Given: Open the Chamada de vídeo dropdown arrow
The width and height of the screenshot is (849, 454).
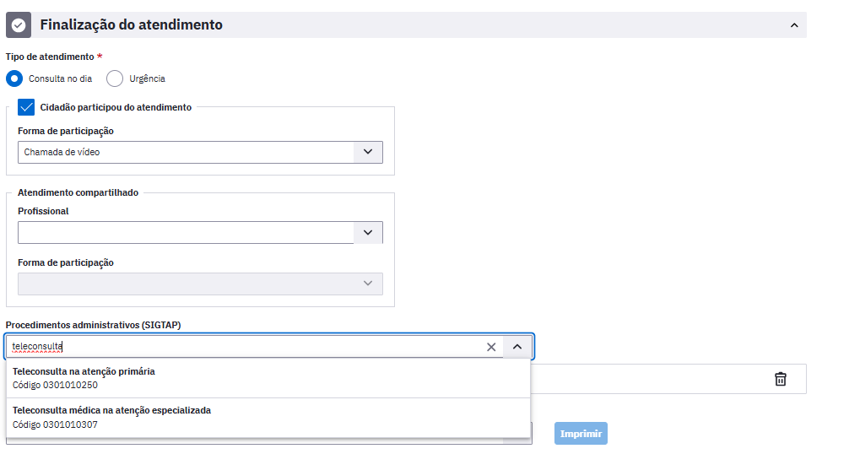Looking at the screenshot, I should click(x=368, y=152).
